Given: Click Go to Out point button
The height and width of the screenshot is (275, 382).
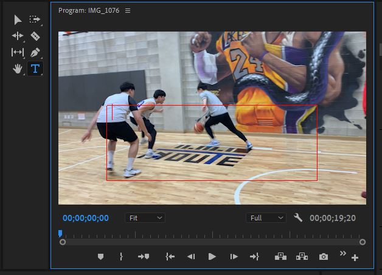Looking at the screenshot, I should (x=254, y=257).
